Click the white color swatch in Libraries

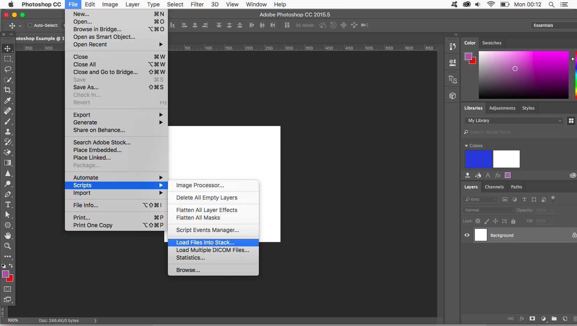pyautogui.click(x=506, y=159)
